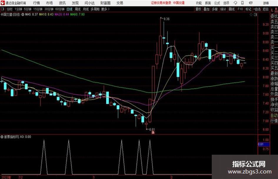Click the MA10: 8.43 indicator label

[46, 14]
